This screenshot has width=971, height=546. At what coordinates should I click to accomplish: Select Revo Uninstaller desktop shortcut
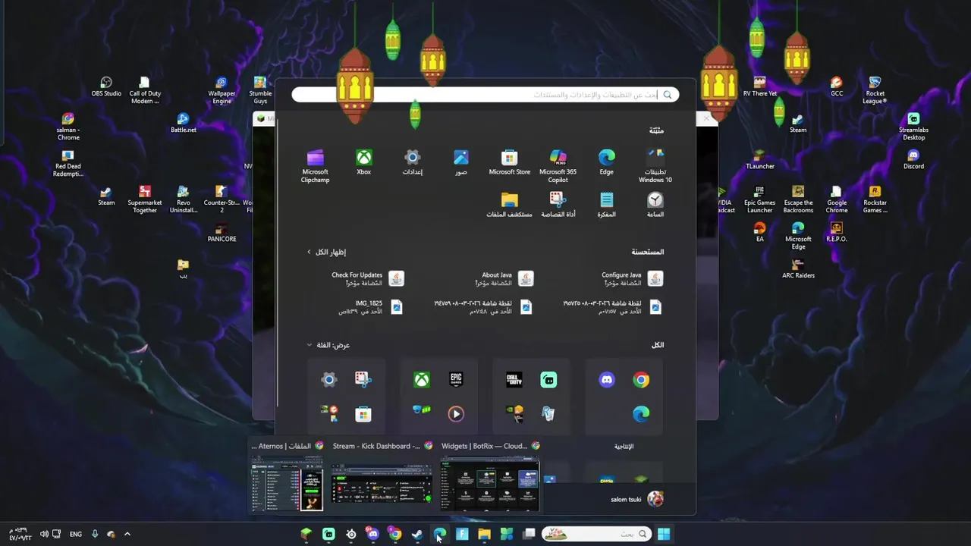pos(183,199)
